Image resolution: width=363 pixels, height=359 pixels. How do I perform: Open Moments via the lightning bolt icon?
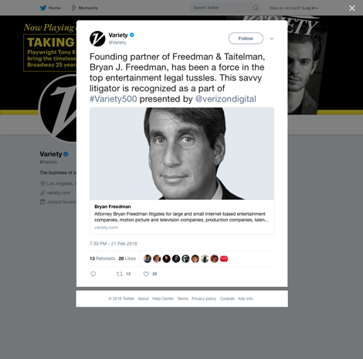pos(73,8)
